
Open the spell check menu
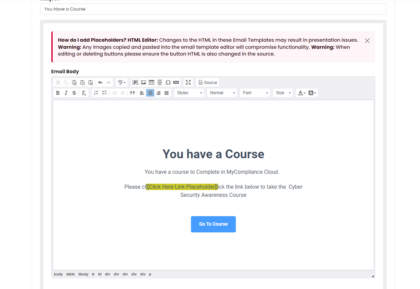pyautogui.click(x=122, y=82)
